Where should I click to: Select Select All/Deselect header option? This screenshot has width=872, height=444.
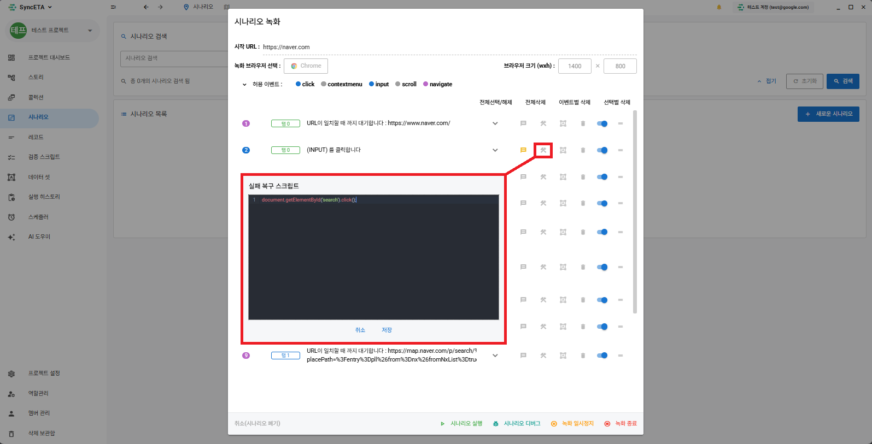tap(495, 102)
